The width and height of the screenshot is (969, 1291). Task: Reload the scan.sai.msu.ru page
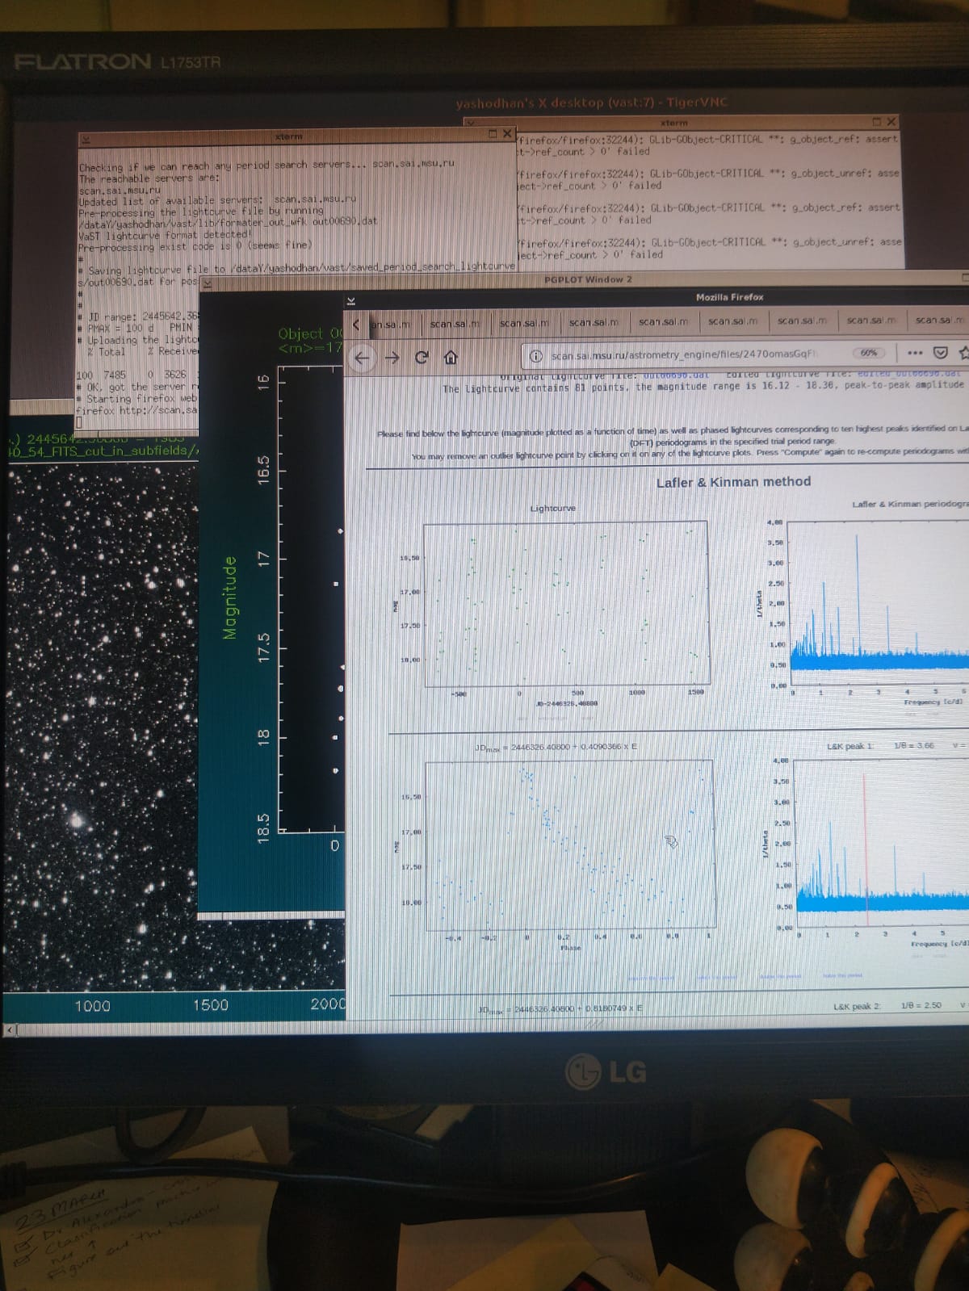422,357
